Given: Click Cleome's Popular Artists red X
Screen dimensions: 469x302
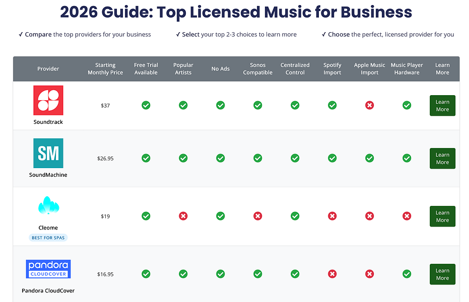Looking at the screenshot, I should coord(183,216).
